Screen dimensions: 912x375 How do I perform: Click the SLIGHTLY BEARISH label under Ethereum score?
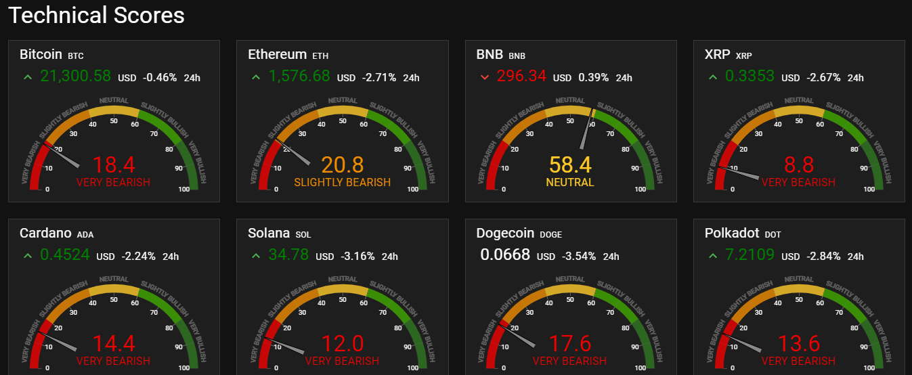tap(343, 182)
